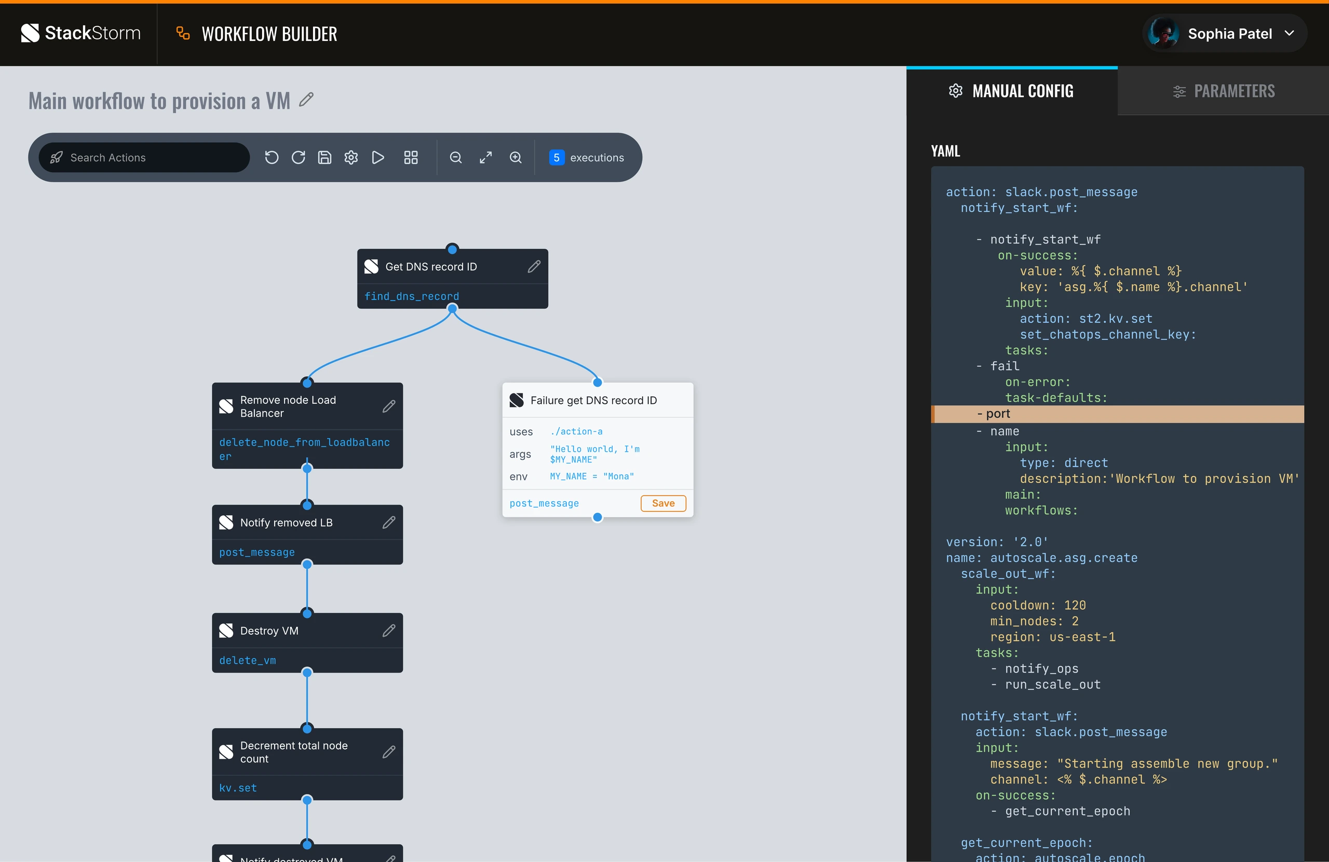Click the Manual Config gear icon
The height and width of the screenshot is (862, 1329).
tap(955, 91)
